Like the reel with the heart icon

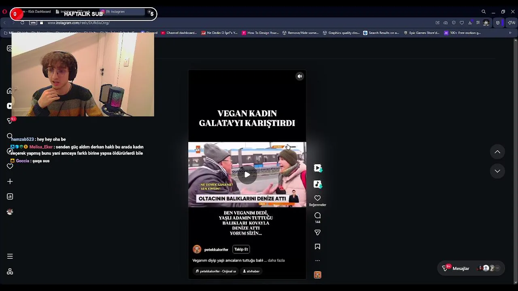[x=318, y=198]
